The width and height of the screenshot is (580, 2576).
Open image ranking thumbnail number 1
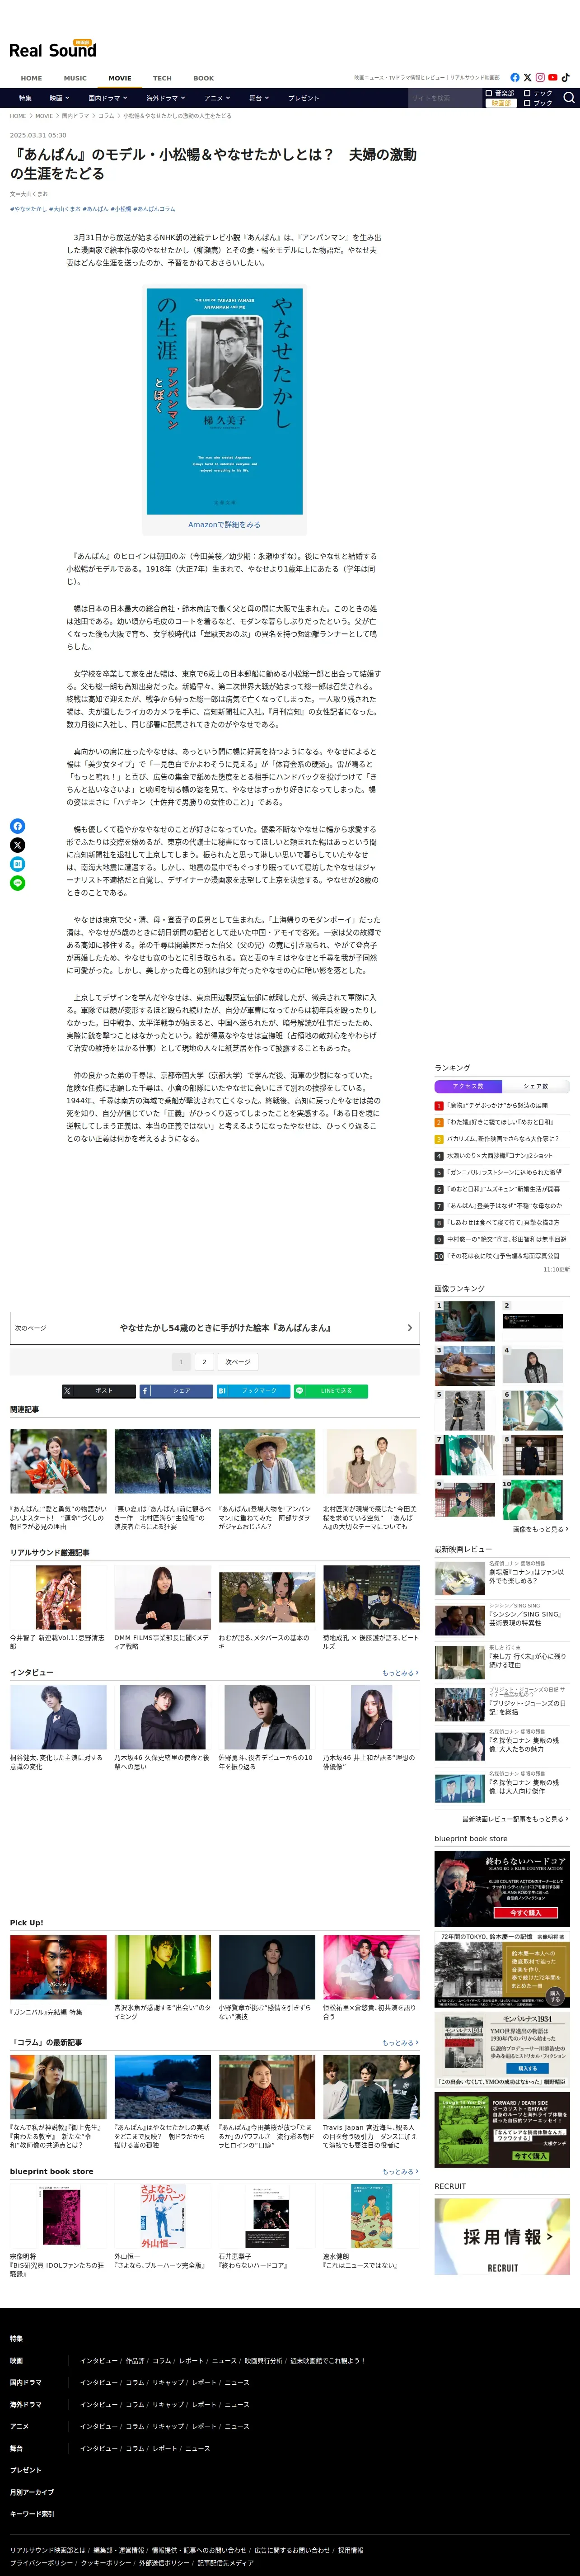pyautogui.click(x=464, y=1321)
